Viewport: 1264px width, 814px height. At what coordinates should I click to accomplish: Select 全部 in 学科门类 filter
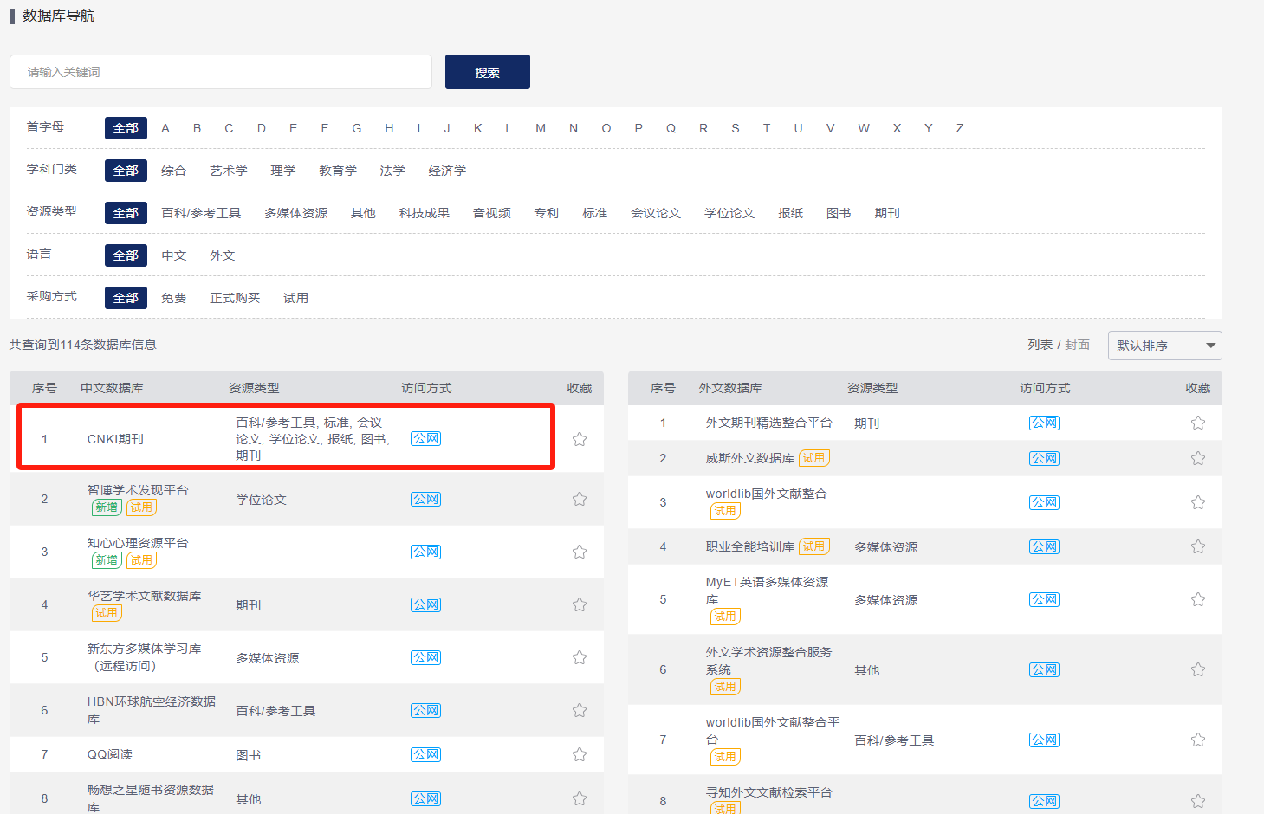(126, 171)
